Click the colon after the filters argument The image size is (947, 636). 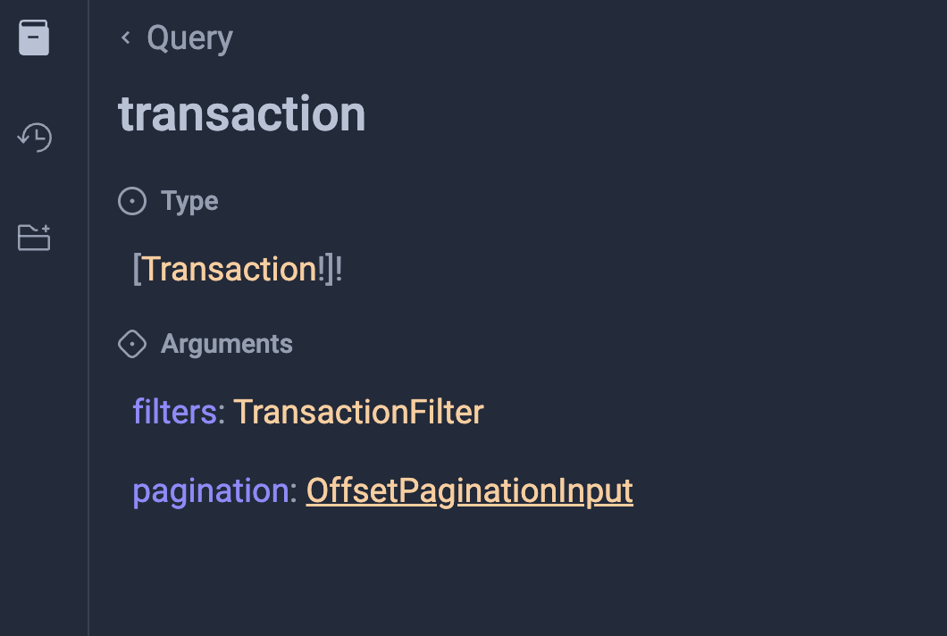(222, 413)
